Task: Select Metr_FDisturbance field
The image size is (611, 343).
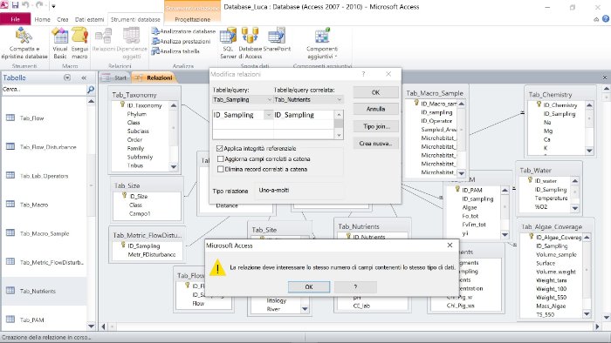Action: pyautogui.click(x=152, y=254)
